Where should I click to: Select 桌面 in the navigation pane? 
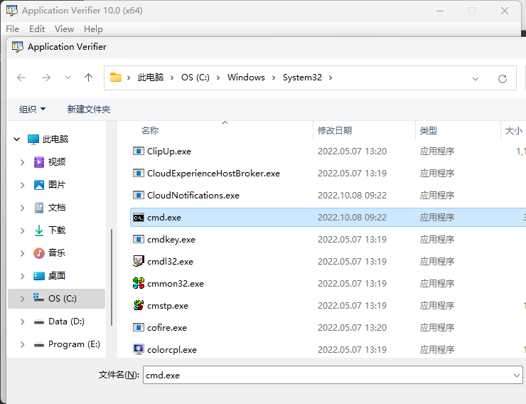pyautogui.click(x=57, y=276)
